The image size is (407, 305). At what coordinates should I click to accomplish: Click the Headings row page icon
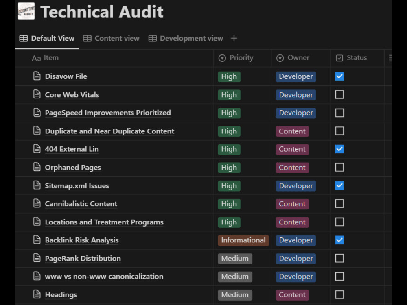[x=37, y=294]
